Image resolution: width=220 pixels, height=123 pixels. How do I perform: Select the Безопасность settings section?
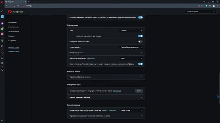(13, 27)
